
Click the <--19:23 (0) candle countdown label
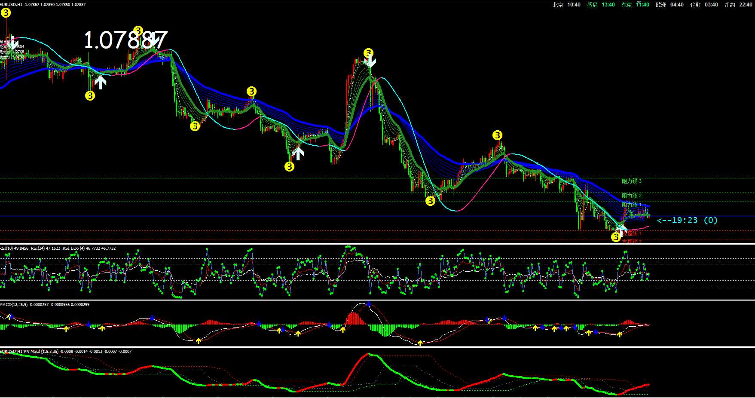pyautogui.click(x=687, y=220)
